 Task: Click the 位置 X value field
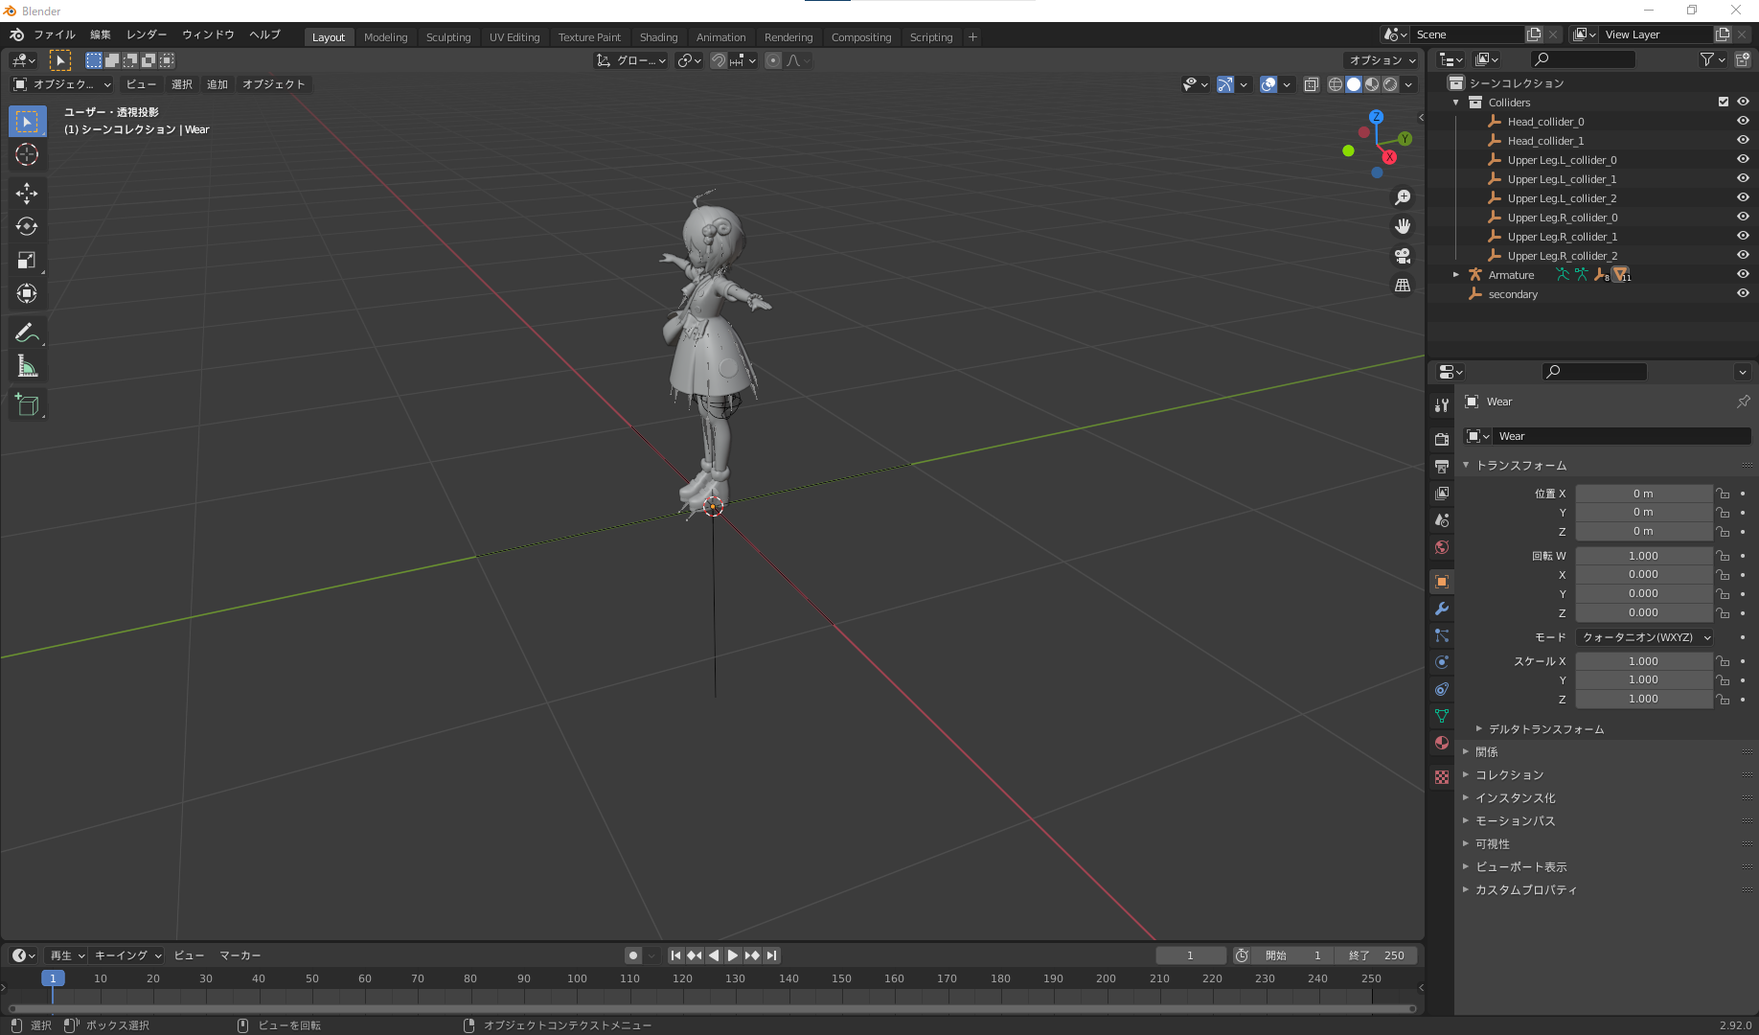pyautogui.click(x=1644, y=494)
